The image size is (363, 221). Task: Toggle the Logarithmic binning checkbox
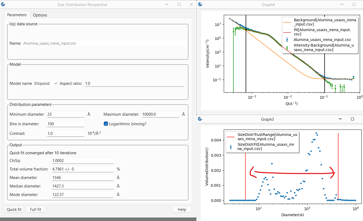pyautogui.click(x=106, y=124)
